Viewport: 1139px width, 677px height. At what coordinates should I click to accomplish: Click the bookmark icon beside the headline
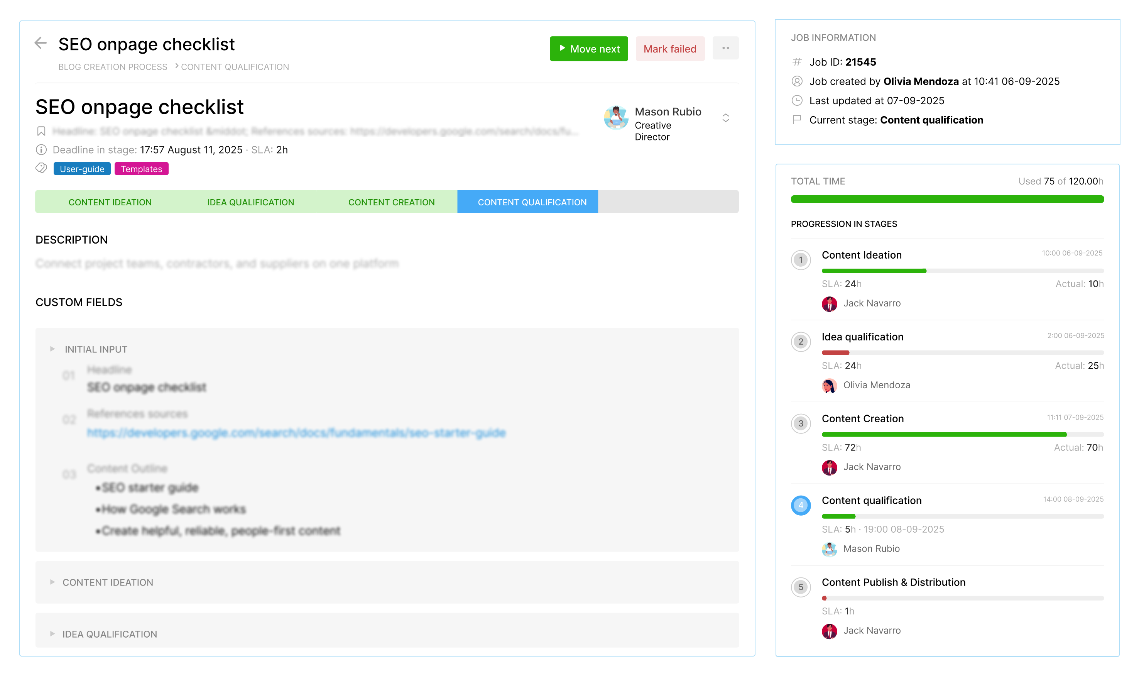[41, 131]
